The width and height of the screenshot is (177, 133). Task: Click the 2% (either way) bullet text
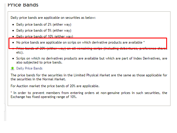coord(44,24)
